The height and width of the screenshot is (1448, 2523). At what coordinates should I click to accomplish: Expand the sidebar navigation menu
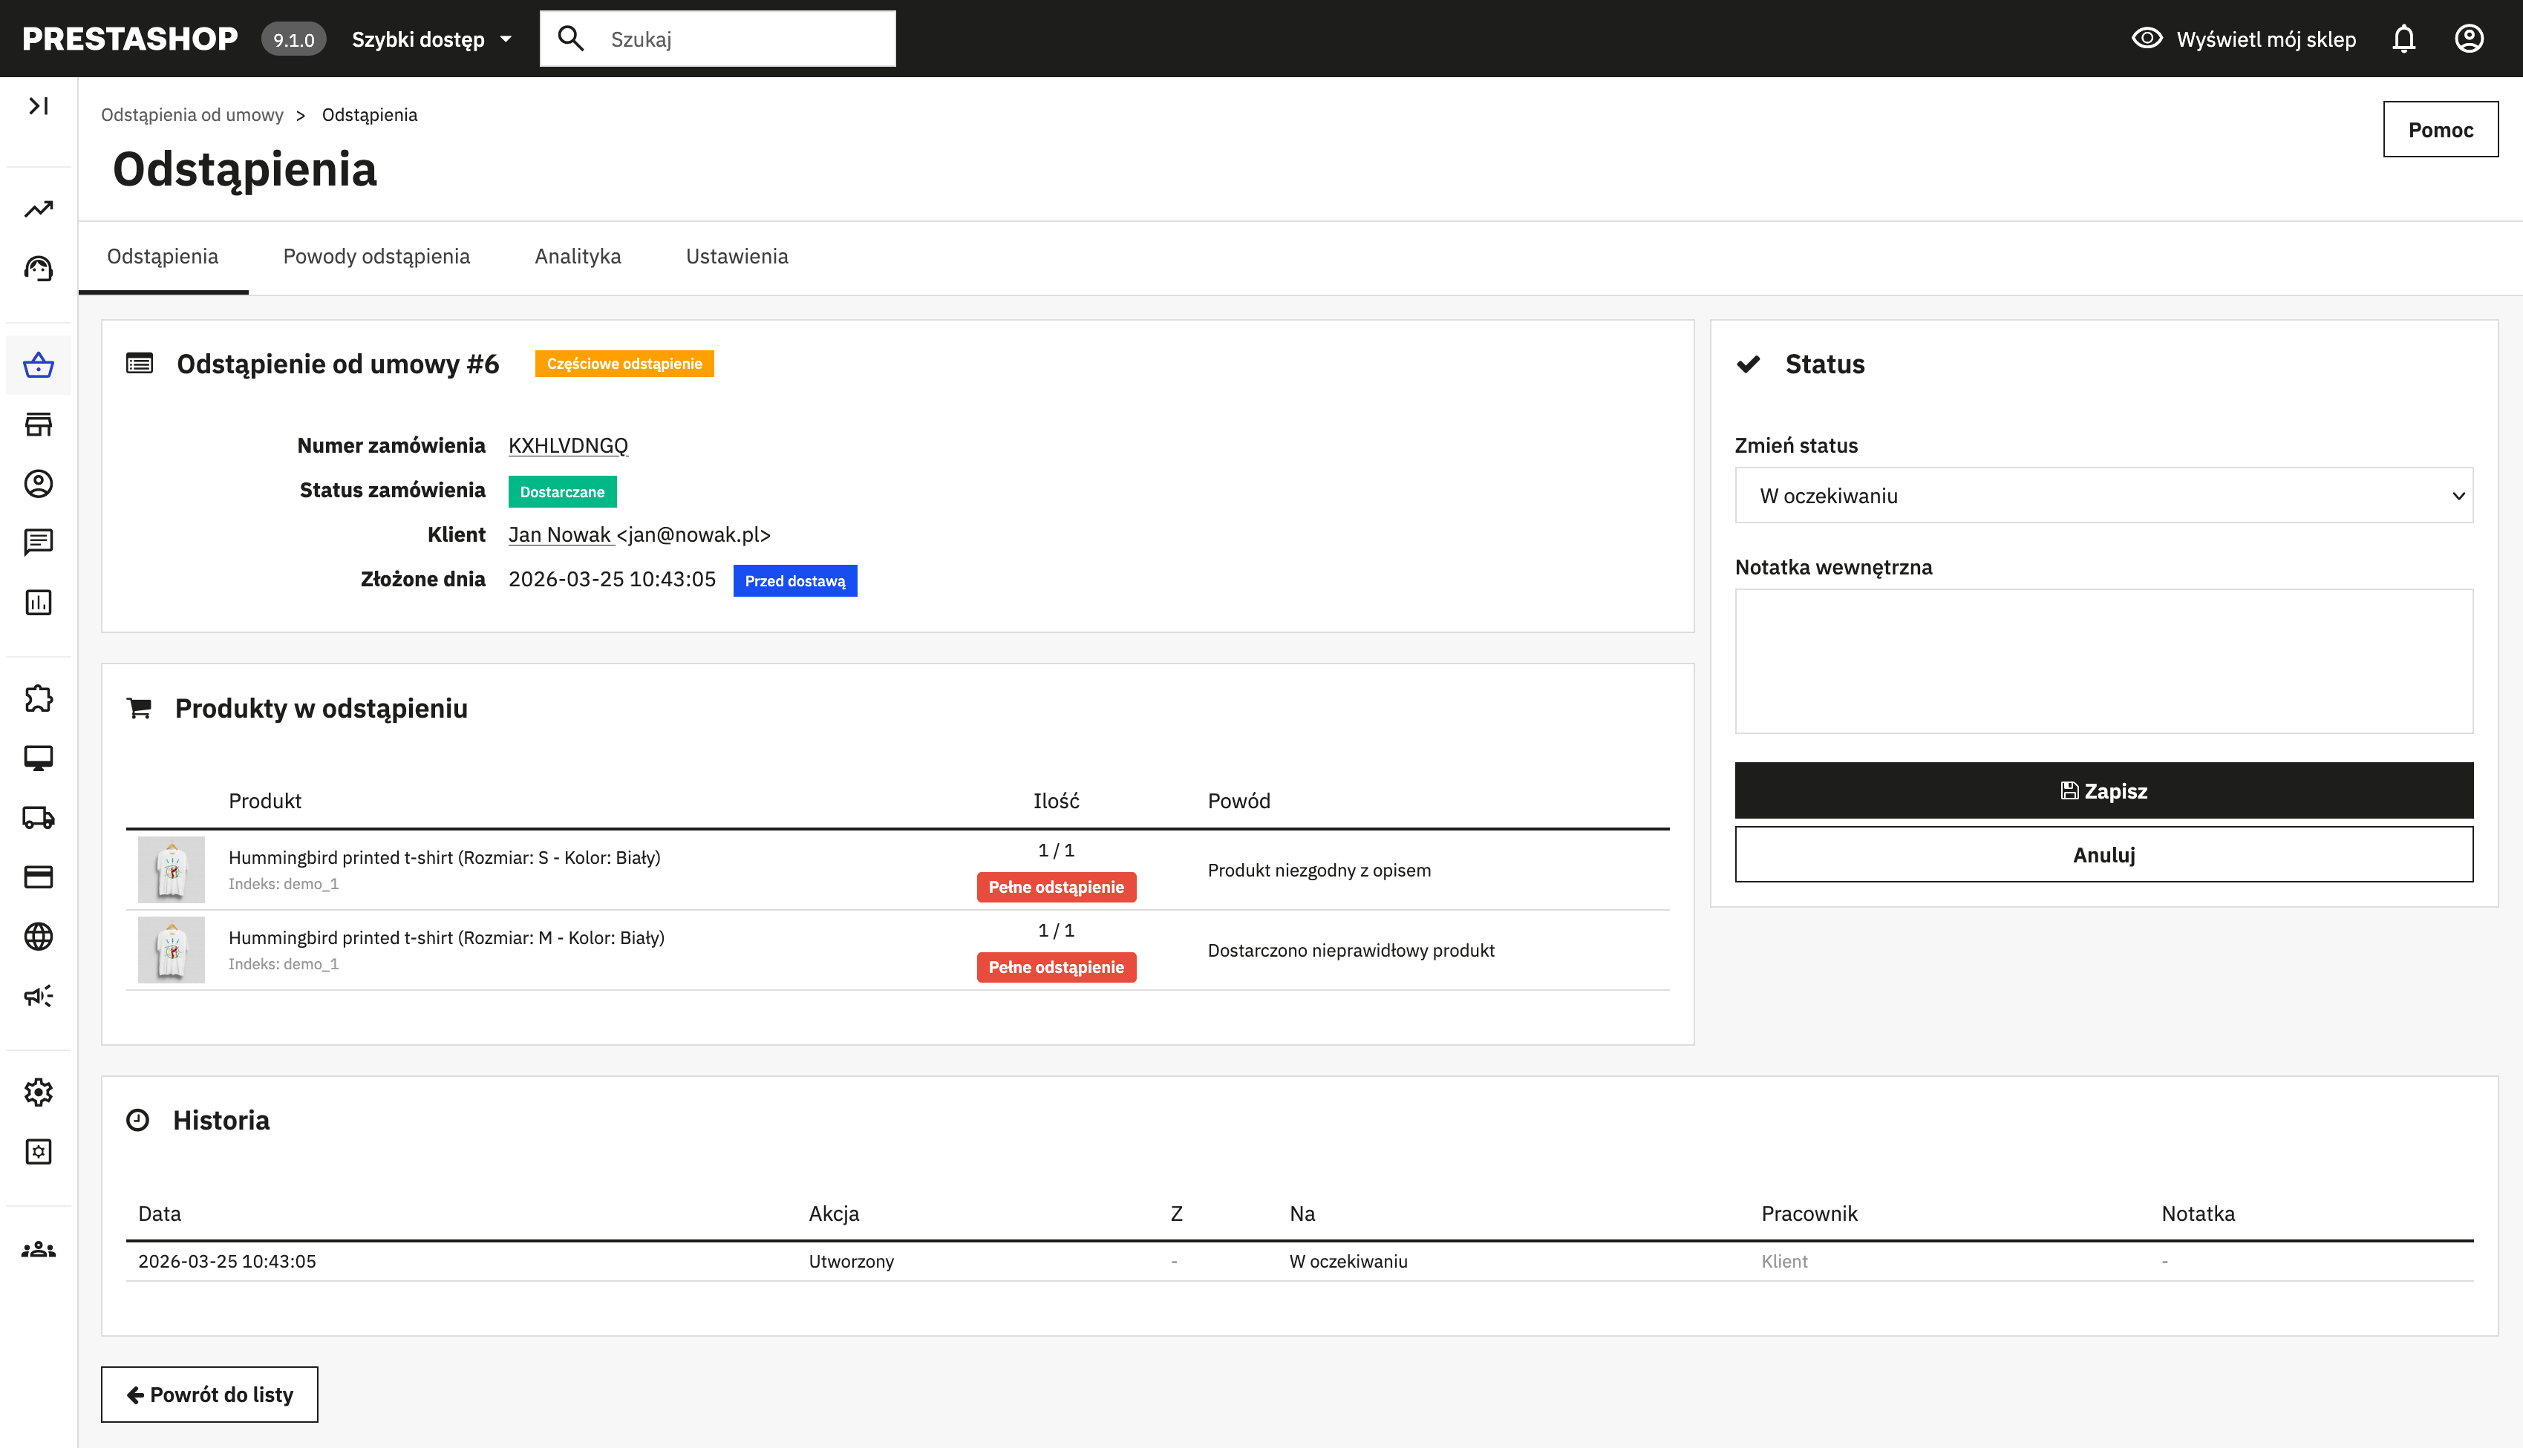(x=39, y=105)
